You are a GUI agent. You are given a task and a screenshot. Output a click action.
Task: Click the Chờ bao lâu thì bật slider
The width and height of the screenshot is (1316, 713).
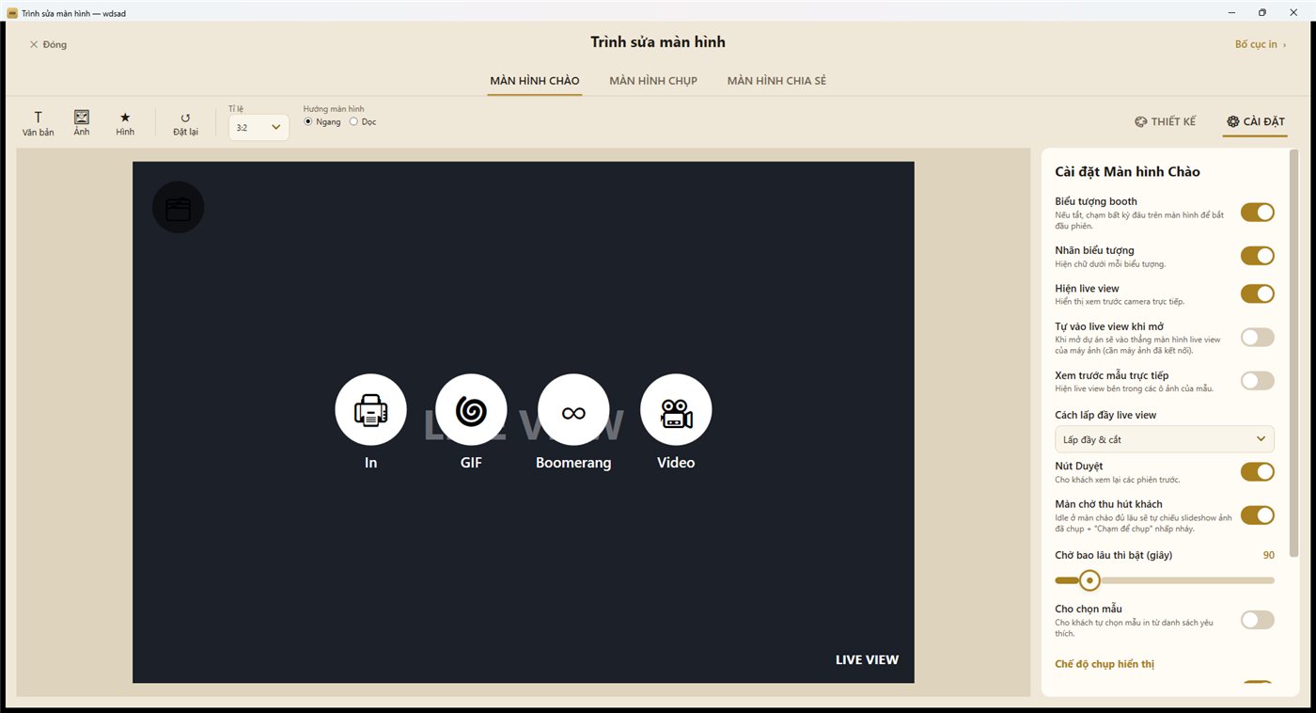click(x=1165, y=580)
